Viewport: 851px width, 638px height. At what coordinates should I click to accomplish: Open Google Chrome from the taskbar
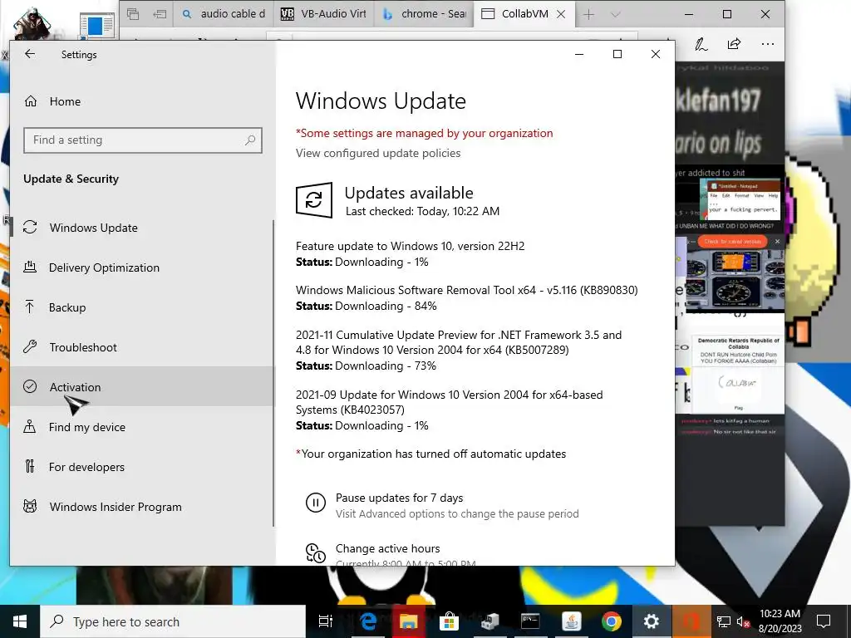point(611,621)
